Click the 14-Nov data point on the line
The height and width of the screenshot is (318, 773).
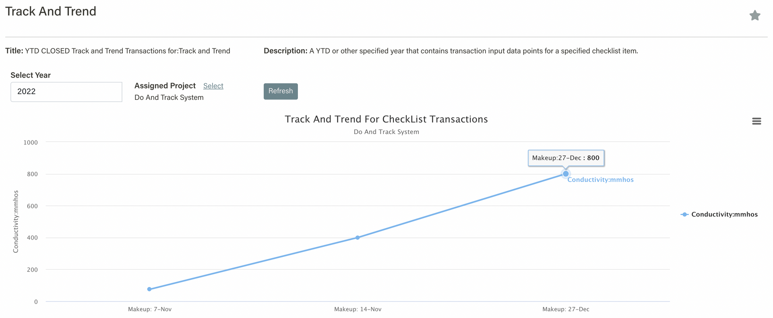[358, 237]
